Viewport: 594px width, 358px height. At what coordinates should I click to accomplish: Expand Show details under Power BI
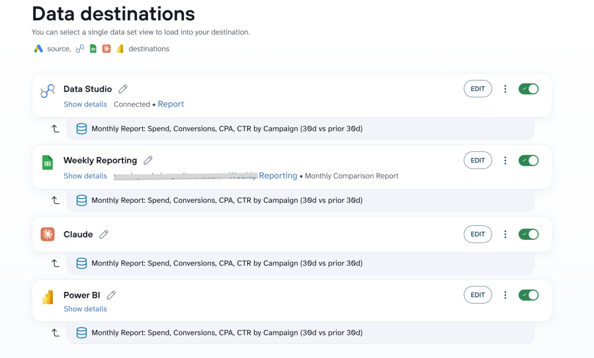(85, 309)
